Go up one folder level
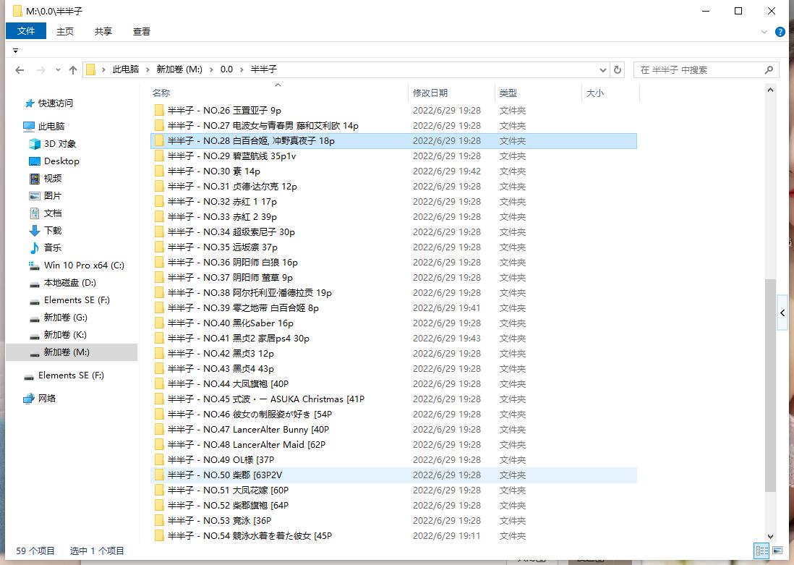 click(73, 70)
